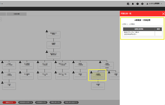Close the 所属社員一覧 panel
The height and width of the screenshot is (105, 165).
click(163, 14)
